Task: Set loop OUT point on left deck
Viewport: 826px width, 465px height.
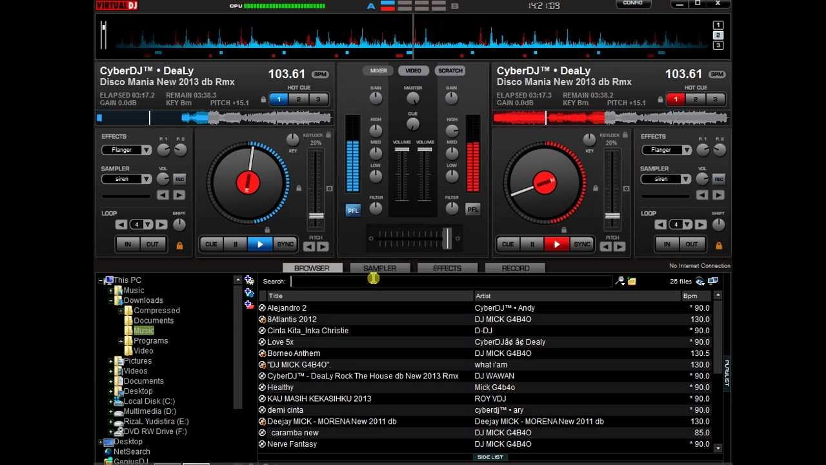Action: [152, 244]
